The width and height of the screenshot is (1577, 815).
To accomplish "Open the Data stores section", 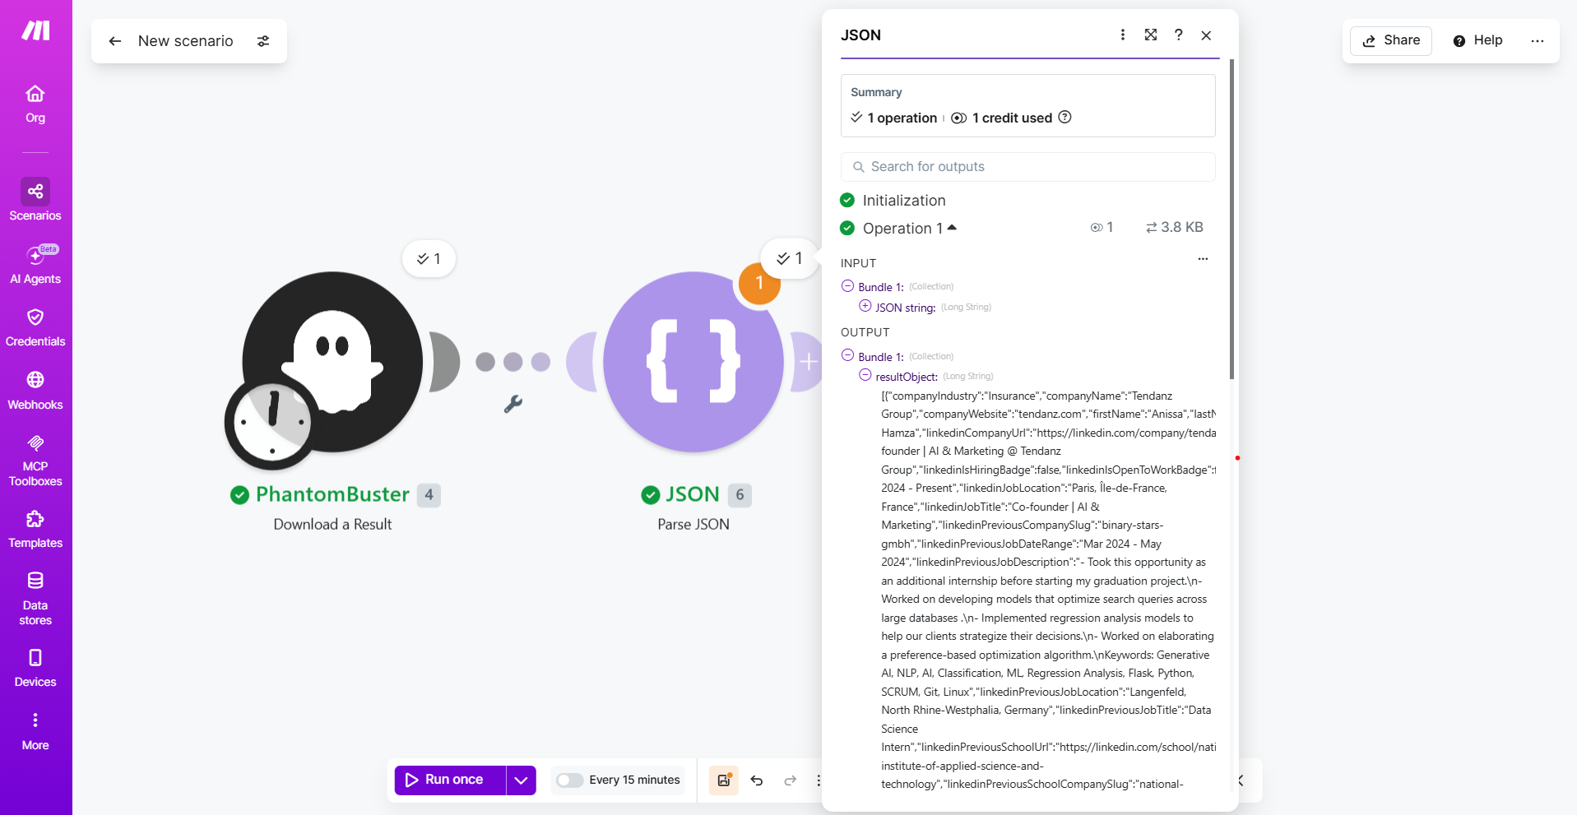I will [x=35, y=598].
